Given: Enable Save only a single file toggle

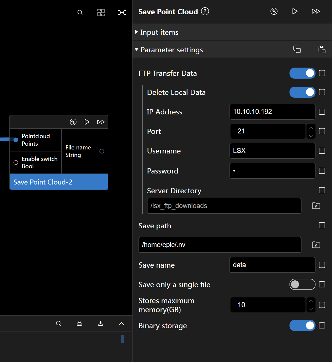Looking at the screenshot, I should click(302, 284).
